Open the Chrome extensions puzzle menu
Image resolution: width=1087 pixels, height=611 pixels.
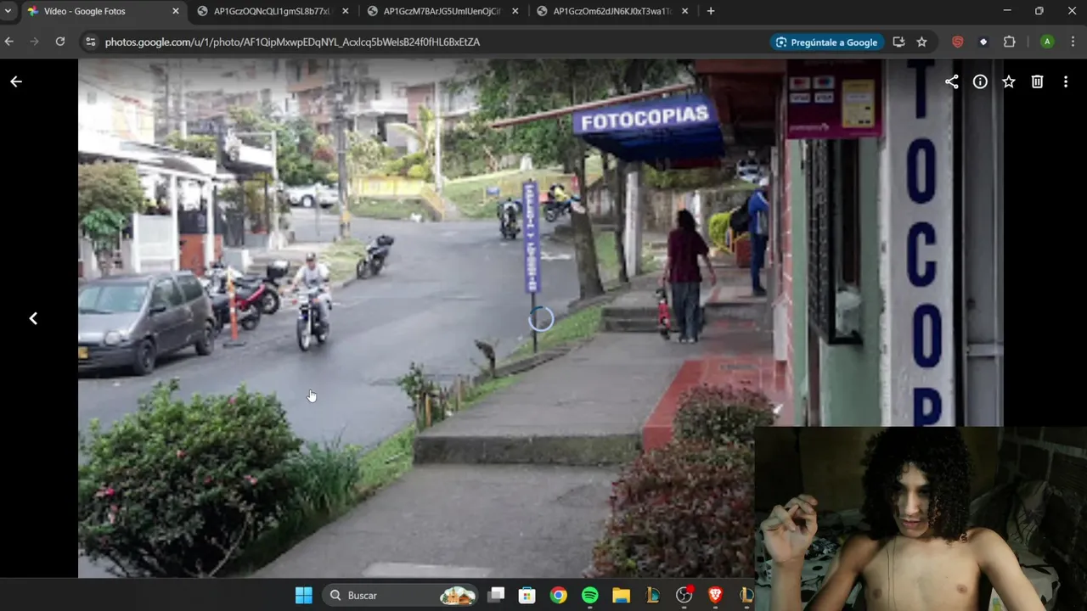click(x=1010, y=42)
